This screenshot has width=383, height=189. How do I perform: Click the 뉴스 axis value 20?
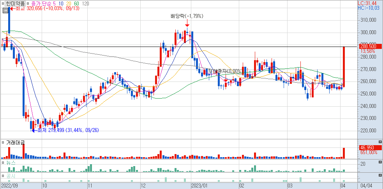click(x=363, y=164)
